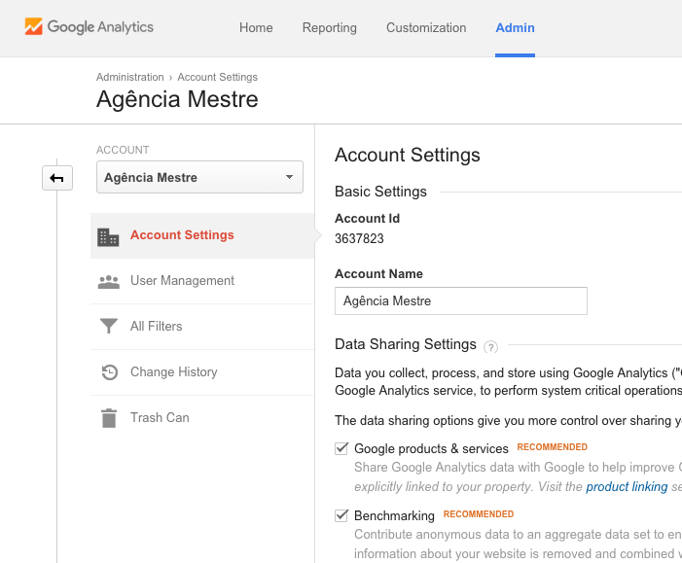Click the Account Settings building icon

point(108,236)
